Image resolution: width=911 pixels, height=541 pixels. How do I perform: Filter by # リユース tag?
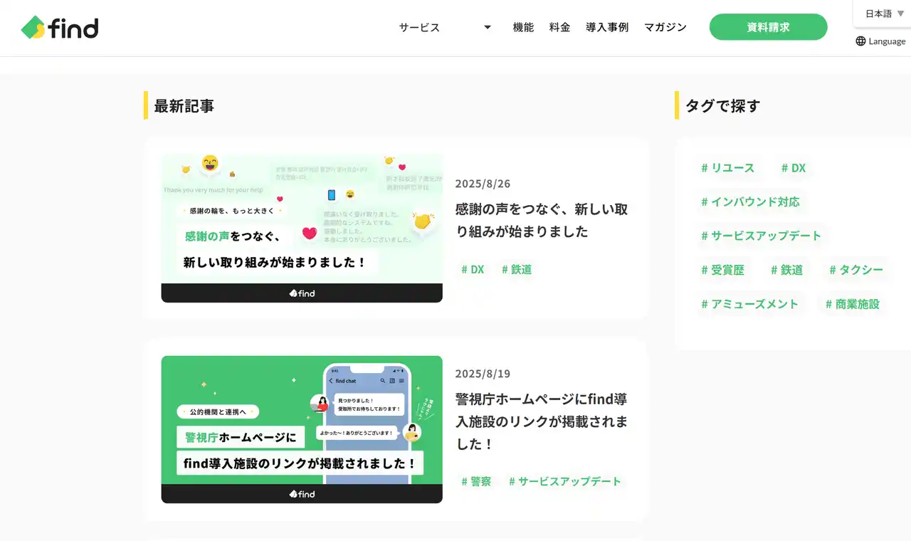coord(727,168)
